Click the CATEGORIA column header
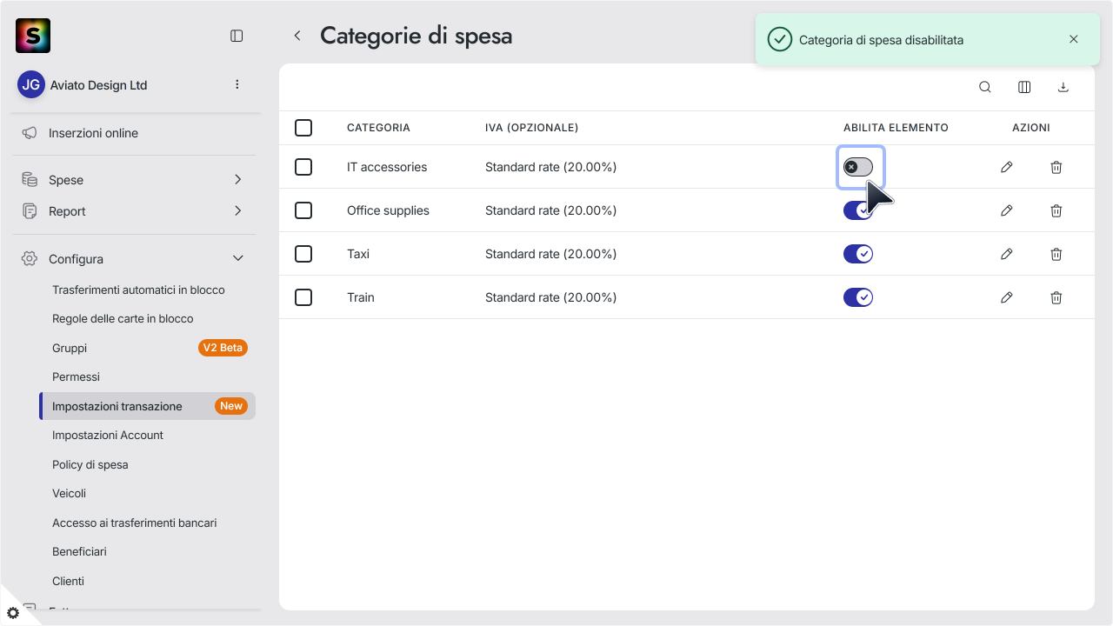The width and height of the screenshot is (1113, 626). click(x=378, y=128)
